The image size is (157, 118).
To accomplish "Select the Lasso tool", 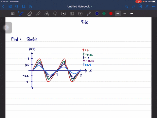I will coord(55,14).
